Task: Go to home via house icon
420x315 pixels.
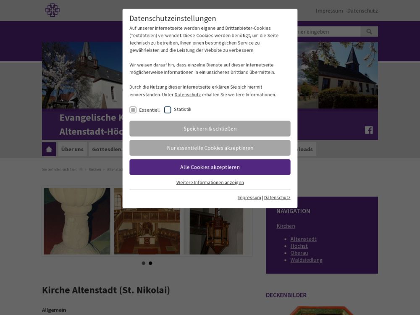Action: (49, 149)
